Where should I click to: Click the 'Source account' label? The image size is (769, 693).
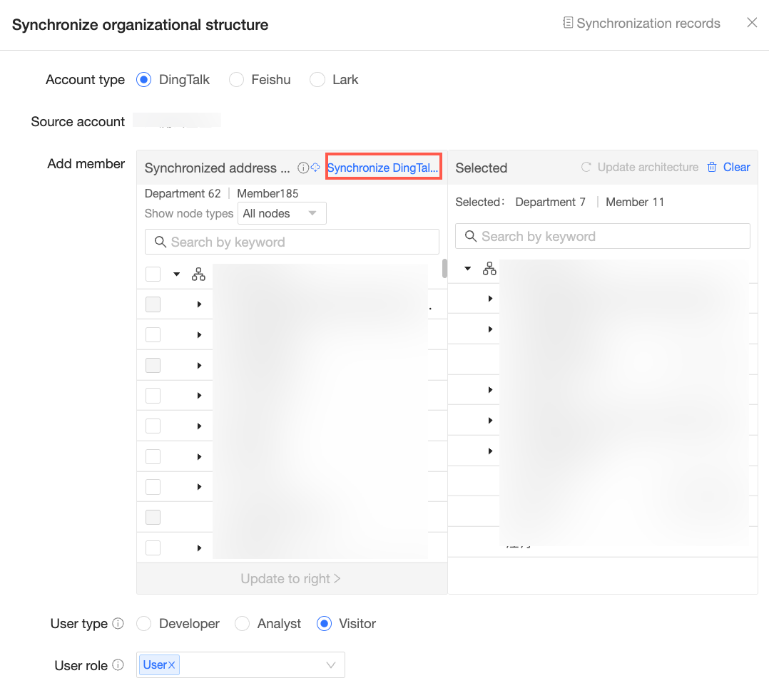pos(78,121)
